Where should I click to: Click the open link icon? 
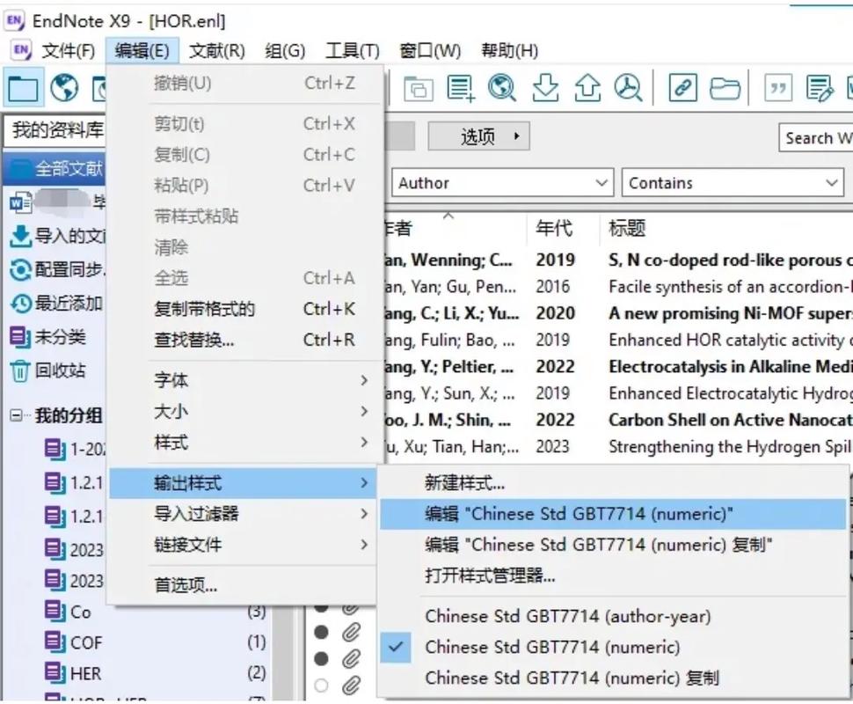(x=682, y=88)
